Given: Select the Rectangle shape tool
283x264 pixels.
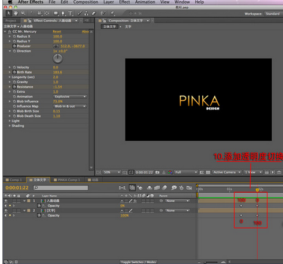Looking at the screenshot, I should [x=56, y=13].
